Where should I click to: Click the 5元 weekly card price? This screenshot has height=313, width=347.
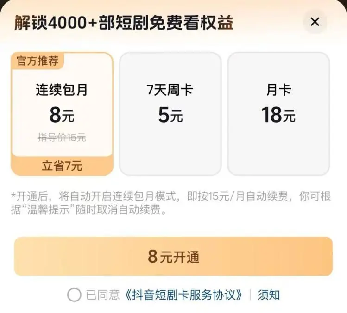(170, 115)
